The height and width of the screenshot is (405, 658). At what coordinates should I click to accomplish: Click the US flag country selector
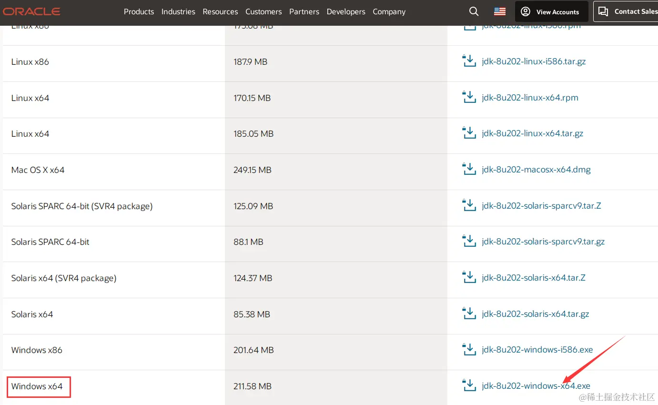point(500,11)
